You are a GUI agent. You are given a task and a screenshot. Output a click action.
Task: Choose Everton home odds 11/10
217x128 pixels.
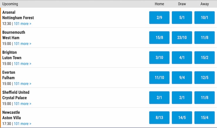pos(159,78)
